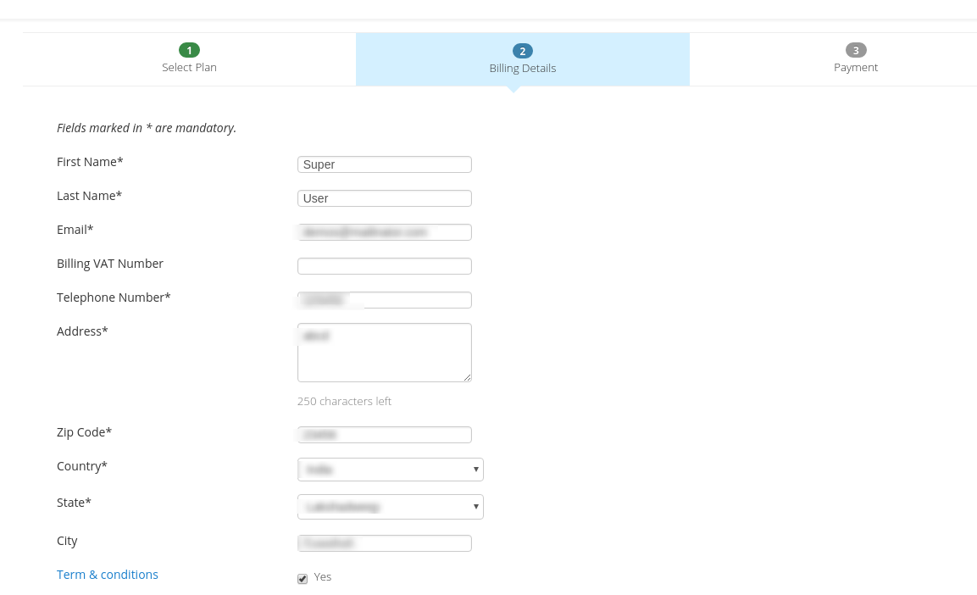The height and width of the screenshot is (595, 977).
Task: Click the Yes label beside the checkbox
Action: click(323, 577)
